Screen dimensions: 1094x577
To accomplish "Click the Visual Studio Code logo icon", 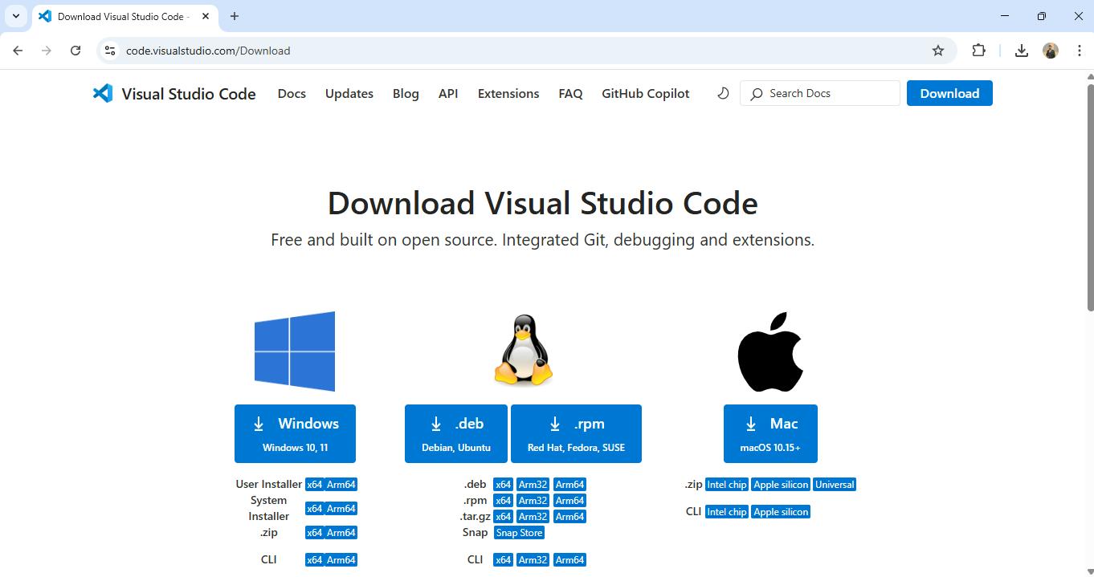I will [x=103, y=93].
